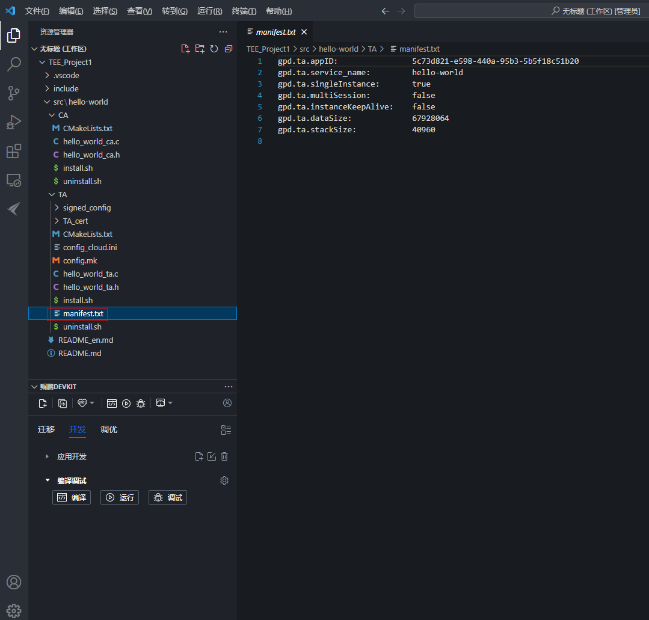The height and width of the screenshot is (620, 649).
Task: Click the New File icon in explorer header
Action: pyautogui.click(x=185, y=49)
